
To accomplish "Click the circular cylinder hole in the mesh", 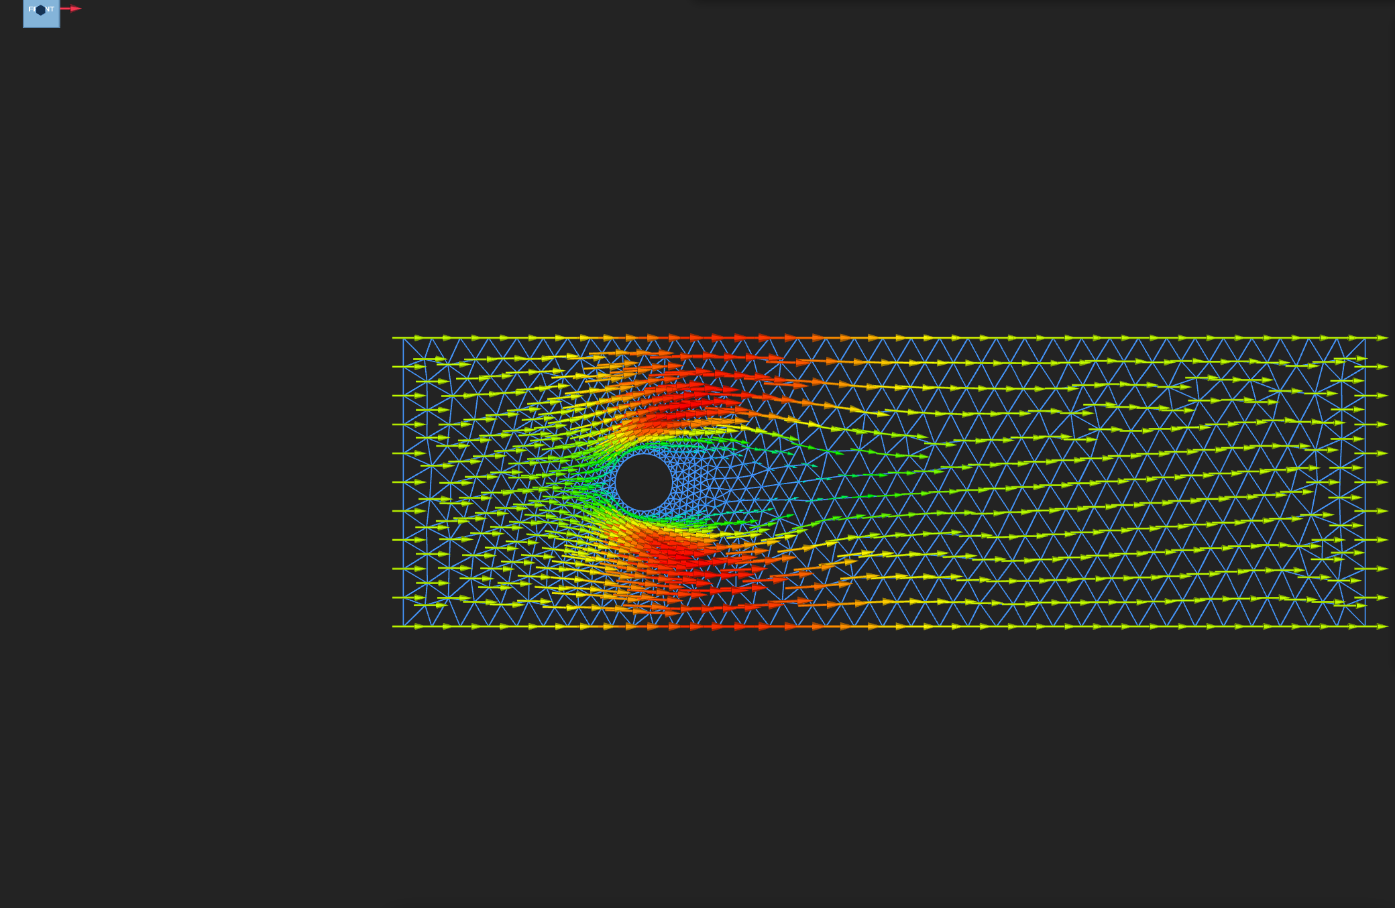I will point(643,482).
